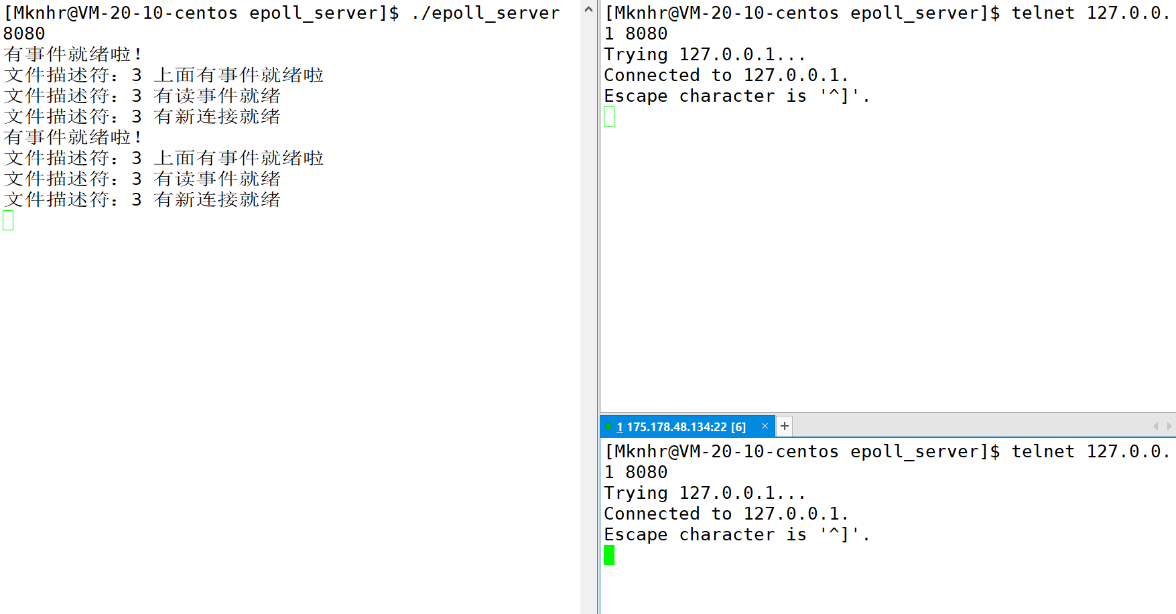Click the 'telnet' command in the upper telnet pane
The width and height of the screenshot is (1176, 614).
click(1043, 13)
